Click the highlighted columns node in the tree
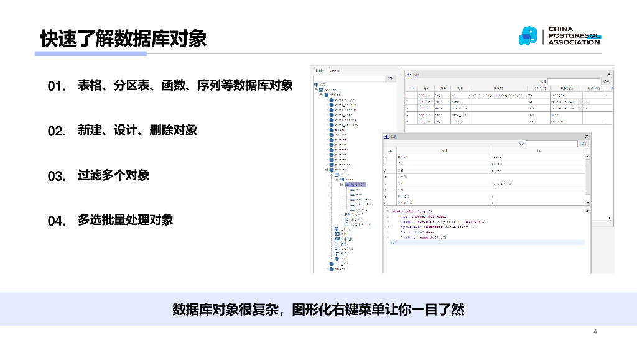This screenshot has height=358, width=637. [355, 184]
